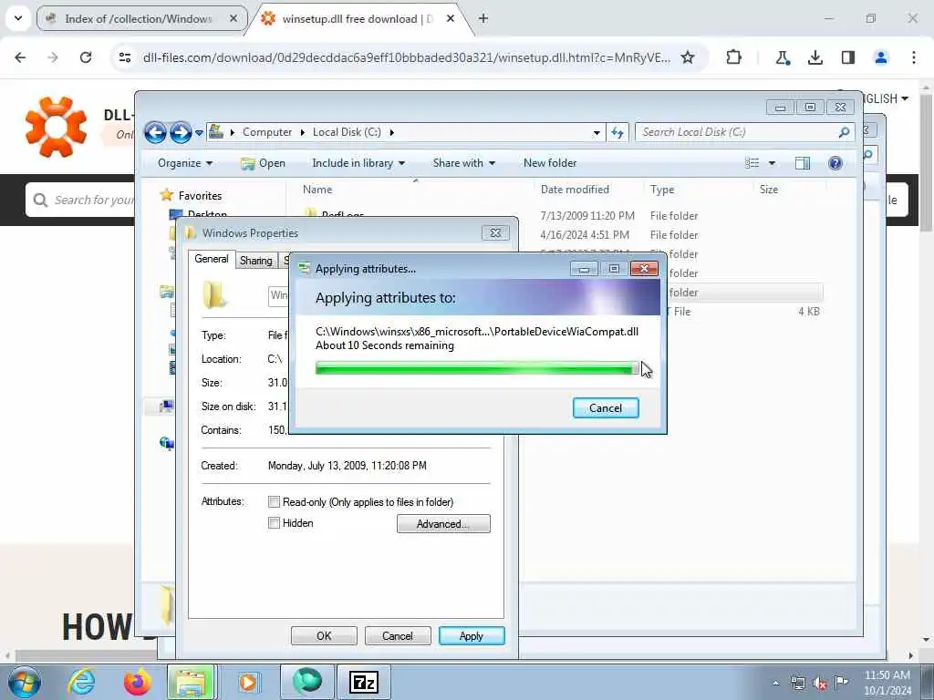934x700 pixels.
Task: Toggle Chrome side panel icon
Action: click(848, 57)
